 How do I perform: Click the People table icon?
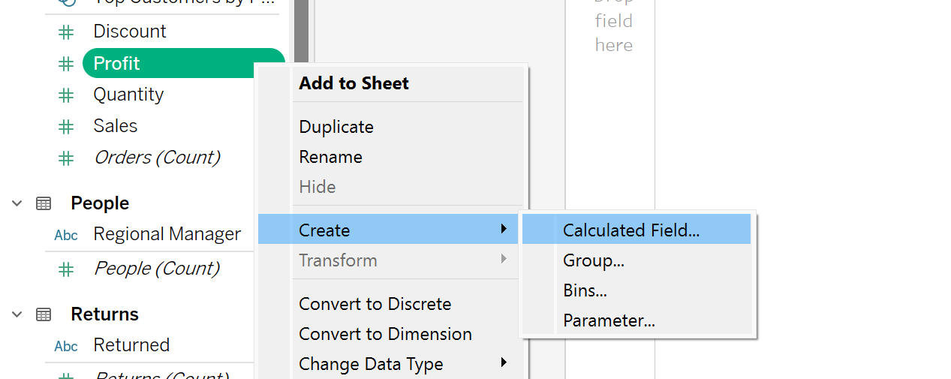point(44,203)
